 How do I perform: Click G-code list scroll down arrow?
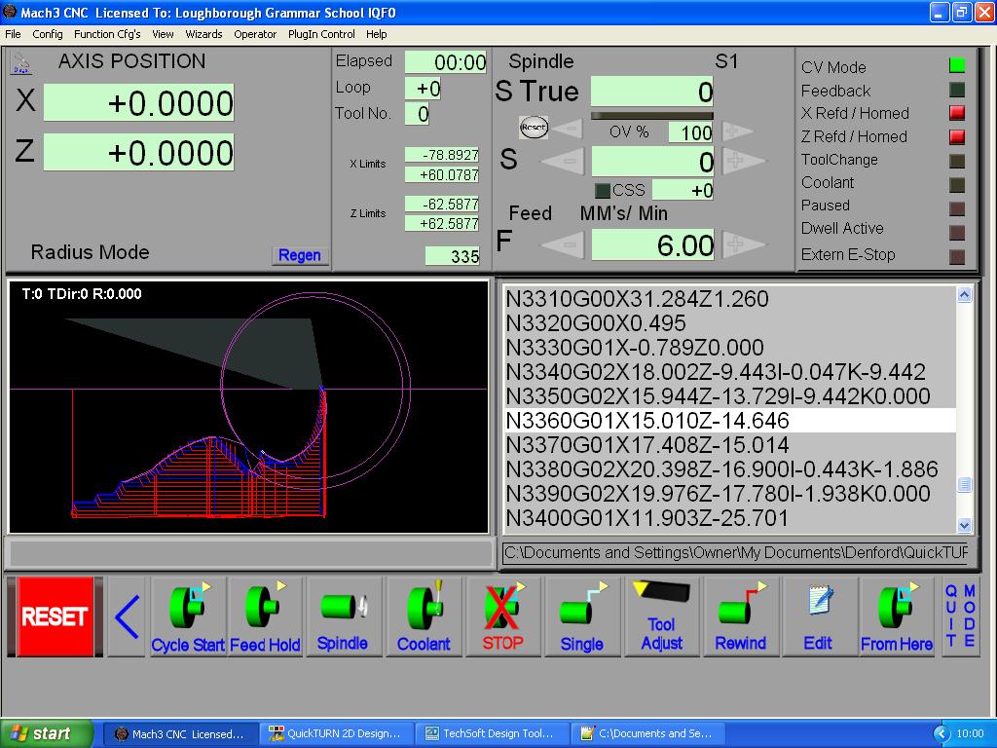965,525
